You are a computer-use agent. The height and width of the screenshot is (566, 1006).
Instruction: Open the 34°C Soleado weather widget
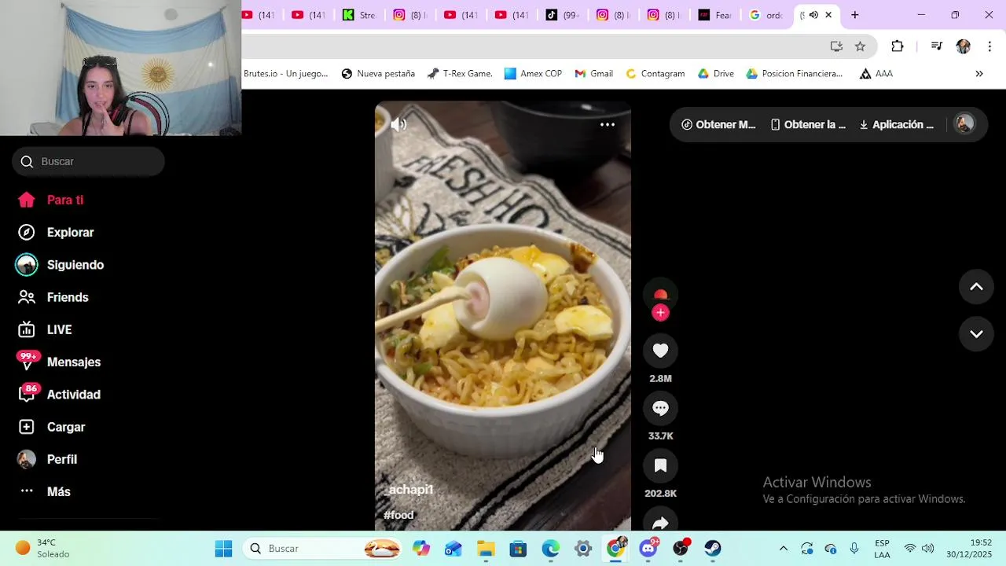[x=44, y=549]
